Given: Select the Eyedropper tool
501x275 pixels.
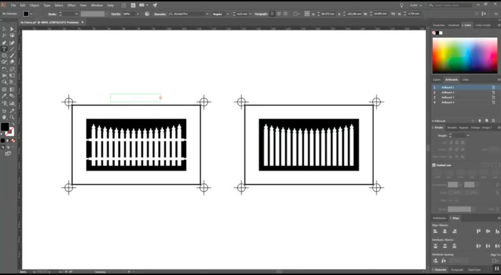Looking at the screenshot, I should tap(4, 96).
